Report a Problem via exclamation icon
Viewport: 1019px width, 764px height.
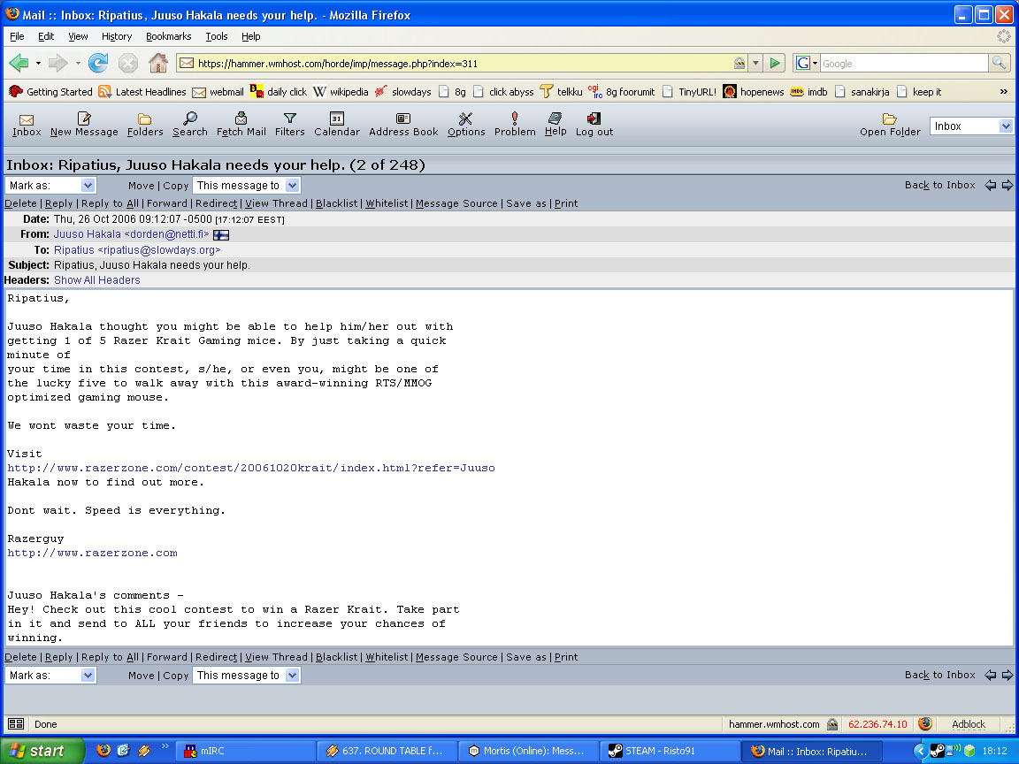pos(515,125)
